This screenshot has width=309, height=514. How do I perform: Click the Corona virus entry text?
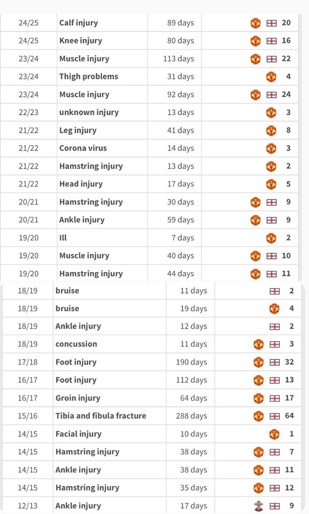pyautogui.click(x=83, y=148)
